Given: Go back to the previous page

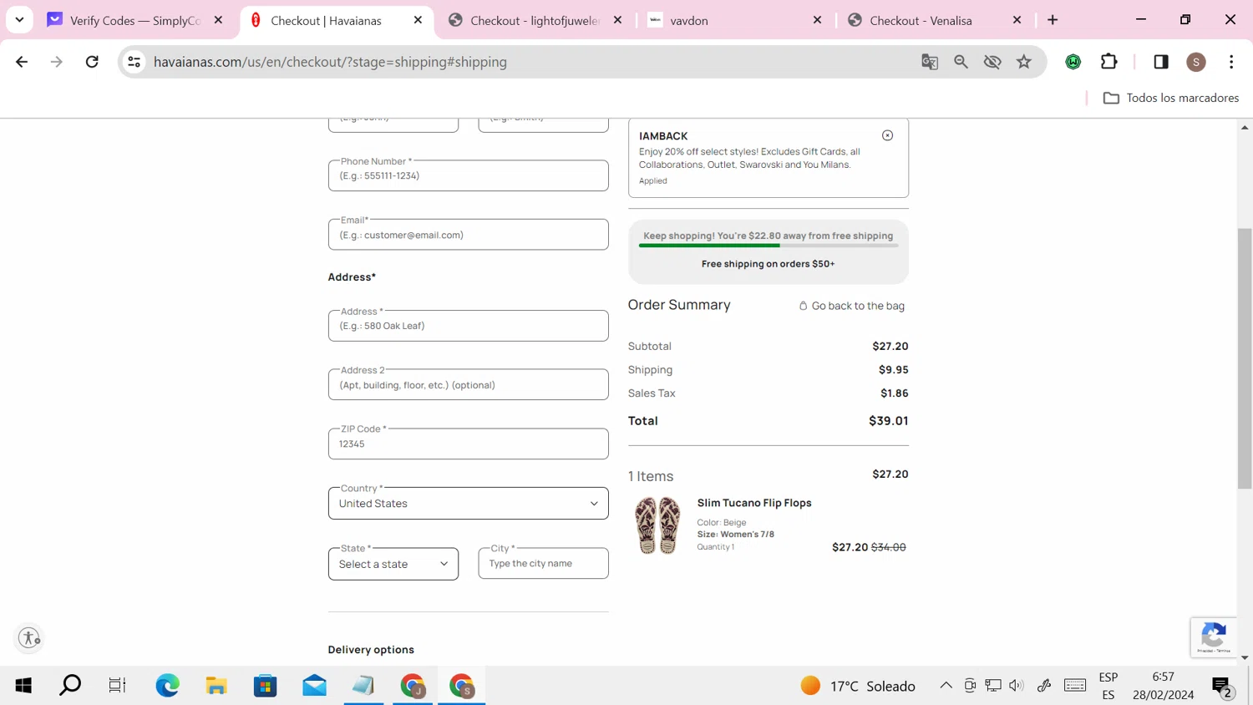Looking at the screenshot, I should [x=22, y=62].
